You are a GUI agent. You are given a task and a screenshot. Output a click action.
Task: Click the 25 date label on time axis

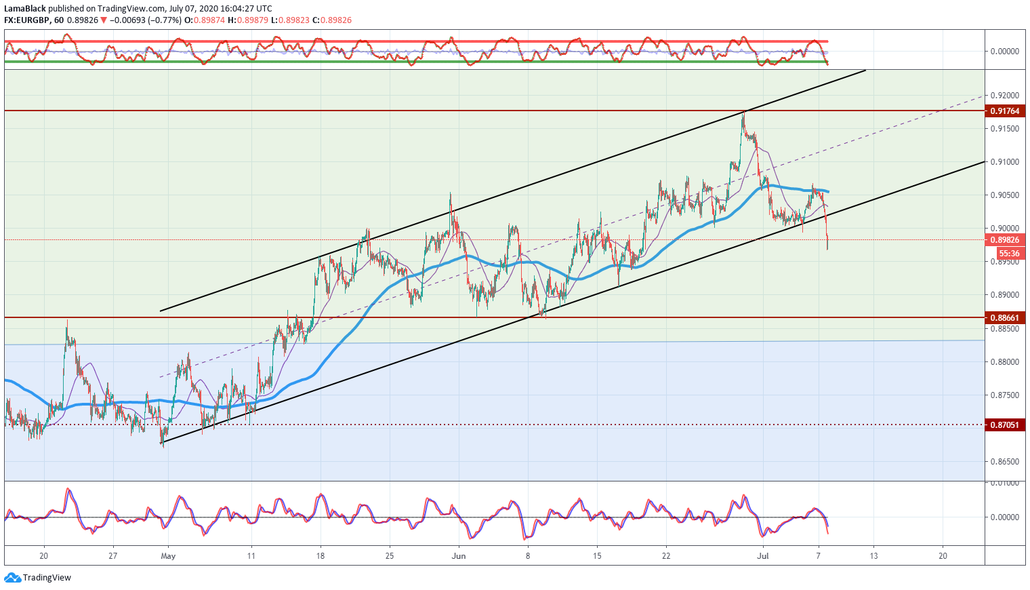390,556
